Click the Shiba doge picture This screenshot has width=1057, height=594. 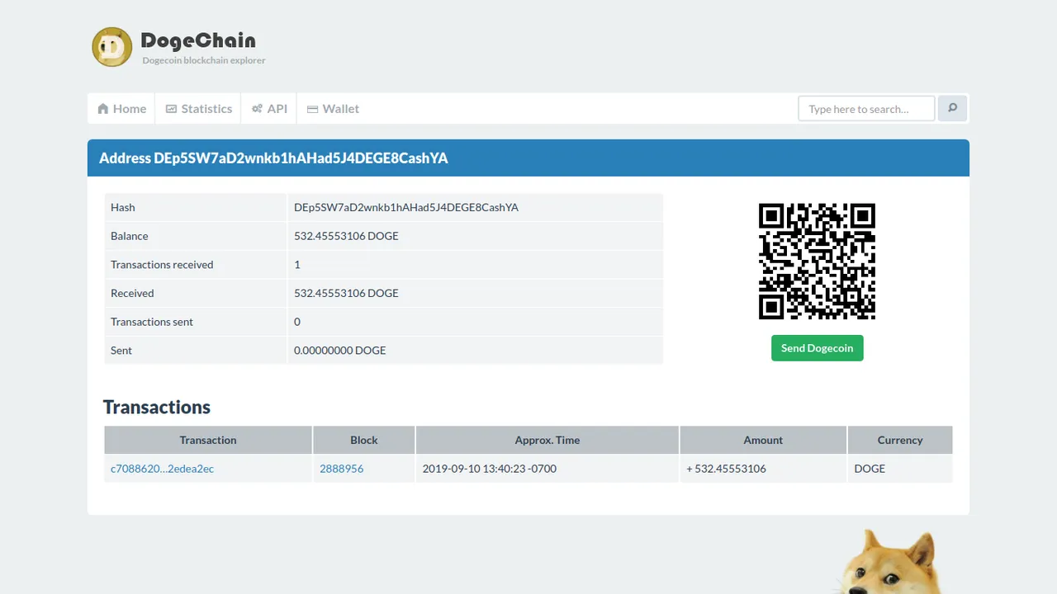pyautogui.click(x=888, y=561)
